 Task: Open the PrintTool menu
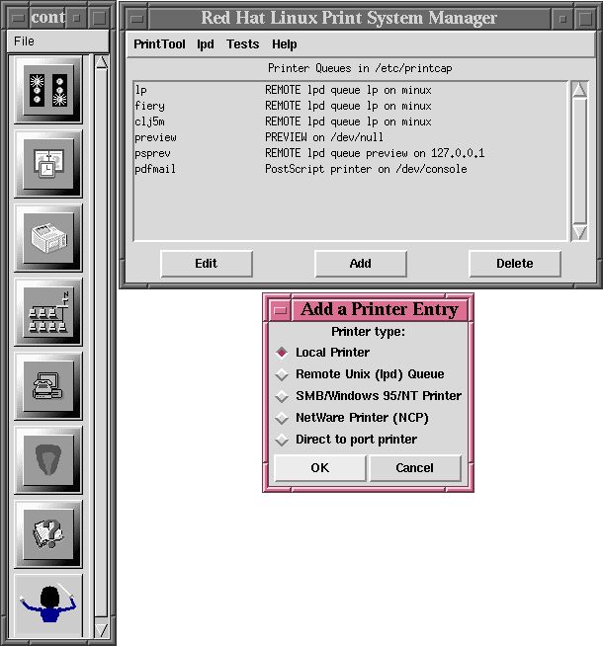[159, 44]
